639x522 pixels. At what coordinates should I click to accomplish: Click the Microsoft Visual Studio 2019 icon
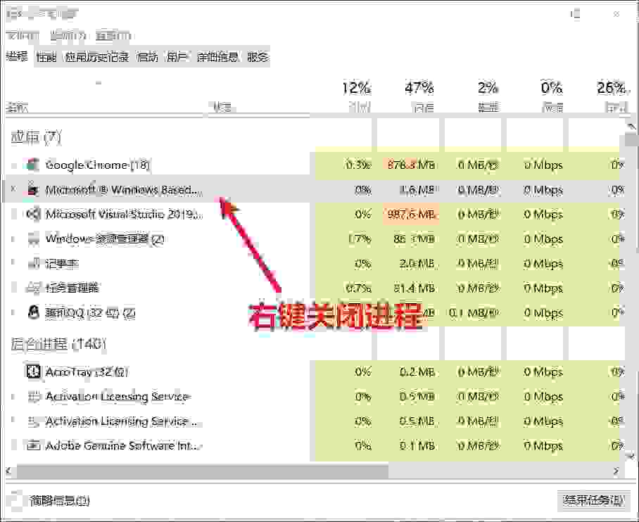pyautogui.click(x=32, y=215)
